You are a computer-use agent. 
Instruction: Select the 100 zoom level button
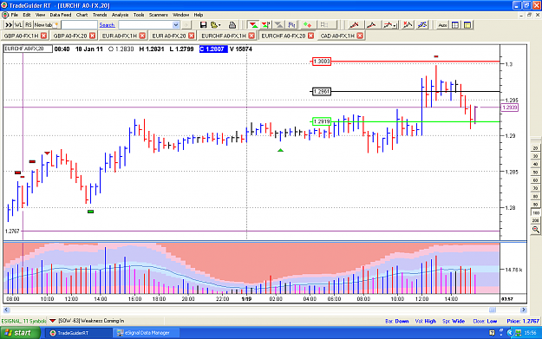tap(535, 212)
